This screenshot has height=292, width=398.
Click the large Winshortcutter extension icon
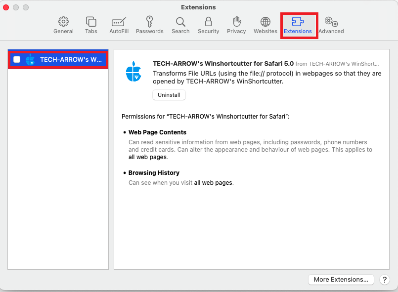click(x=133, y=72)
